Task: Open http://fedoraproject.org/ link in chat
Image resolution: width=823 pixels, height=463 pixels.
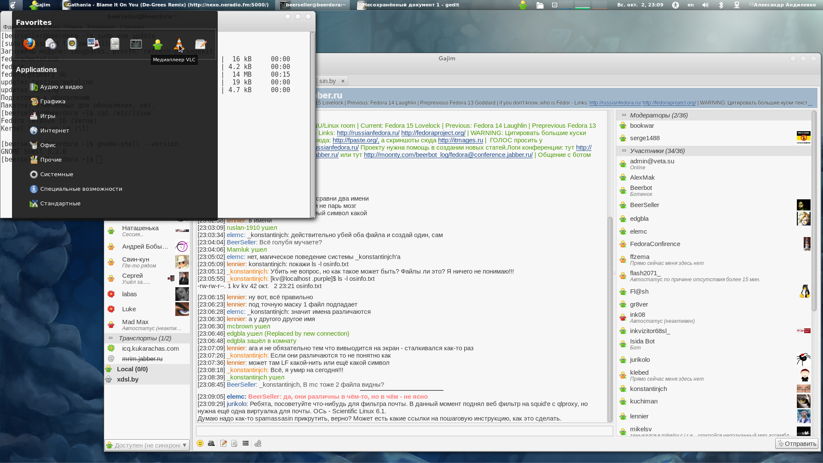Action: tap(433, 133)
